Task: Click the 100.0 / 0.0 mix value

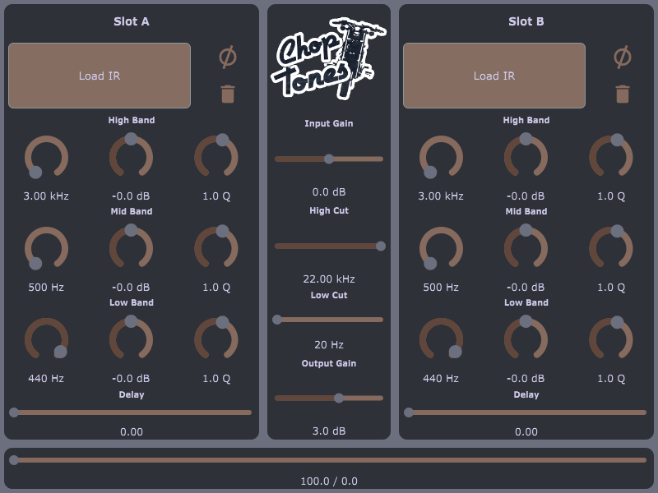Action: tap(328, 481)
